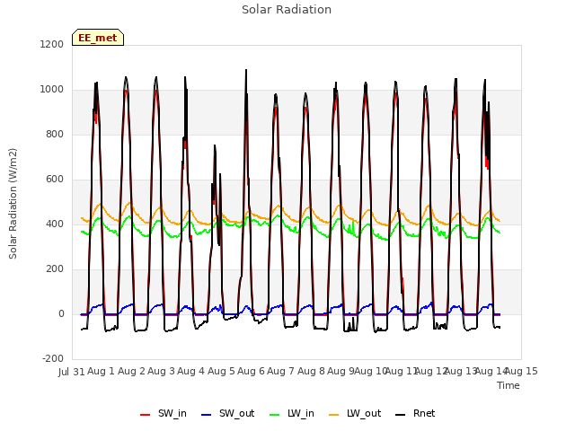Click the 0 y-axis tick label

click(61, 313)
